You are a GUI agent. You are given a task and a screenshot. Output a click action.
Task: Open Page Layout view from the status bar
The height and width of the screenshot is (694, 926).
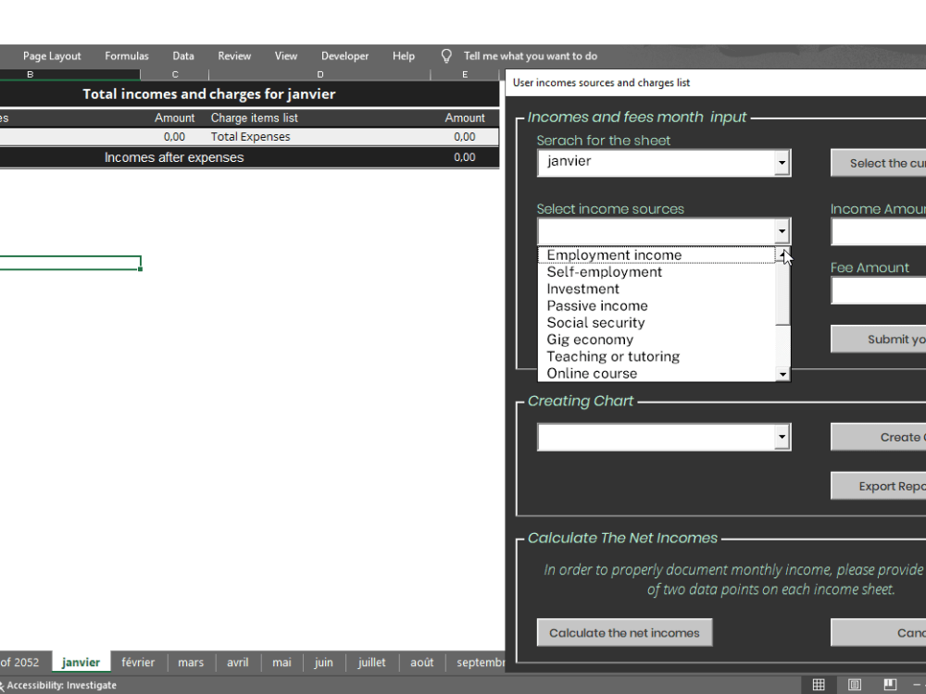(853, 684)
